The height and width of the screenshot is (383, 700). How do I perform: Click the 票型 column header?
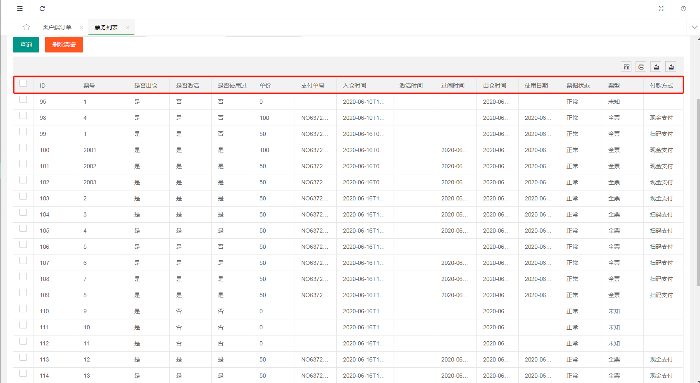click(614, 86)
